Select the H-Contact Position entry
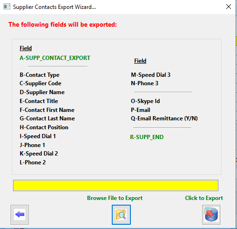This screenshot has height=229, width=237. tap(44, 127)
